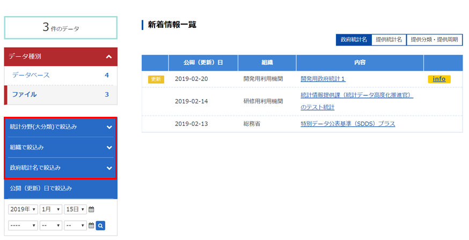Click the 公開（更新）日で絞込み header
The height and width of the screenshot is (240, 469).
tap(61, 189)
